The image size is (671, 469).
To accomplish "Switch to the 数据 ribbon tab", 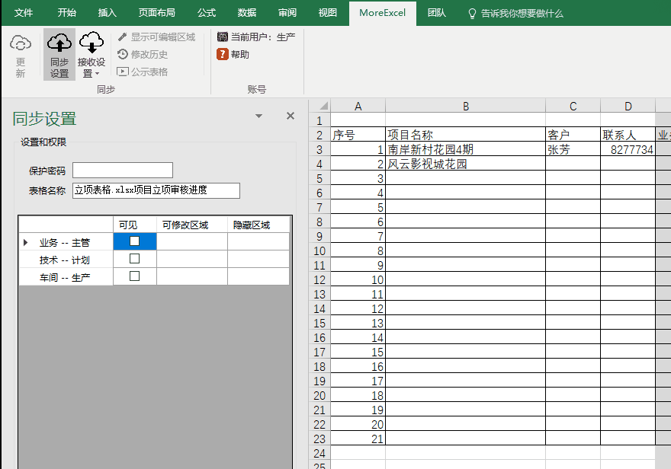I will coord(247,13).
